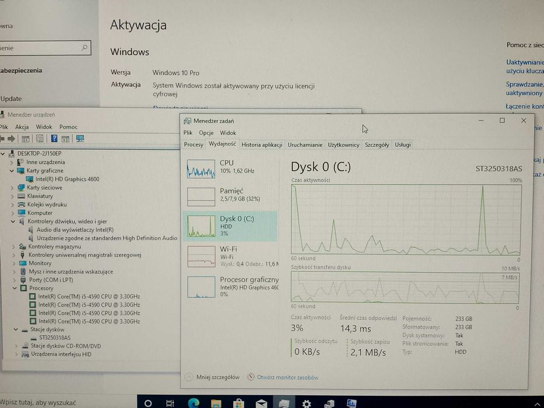This screenshot has width=544, height=408.
Task: Click action pane icon right of Help icon
Action: (65, 139)
